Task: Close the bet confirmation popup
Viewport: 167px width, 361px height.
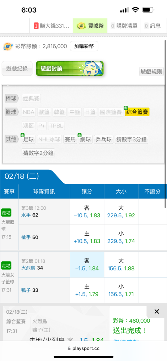Action: [x=157, y=312]
